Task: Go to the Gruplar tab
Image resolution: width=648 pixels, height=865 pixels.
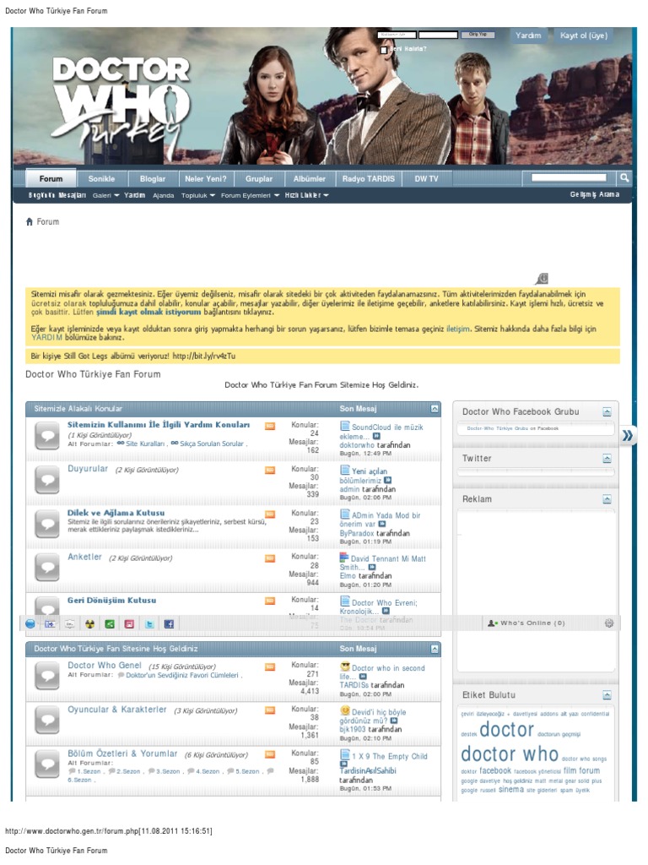Action: click(259, 179)
